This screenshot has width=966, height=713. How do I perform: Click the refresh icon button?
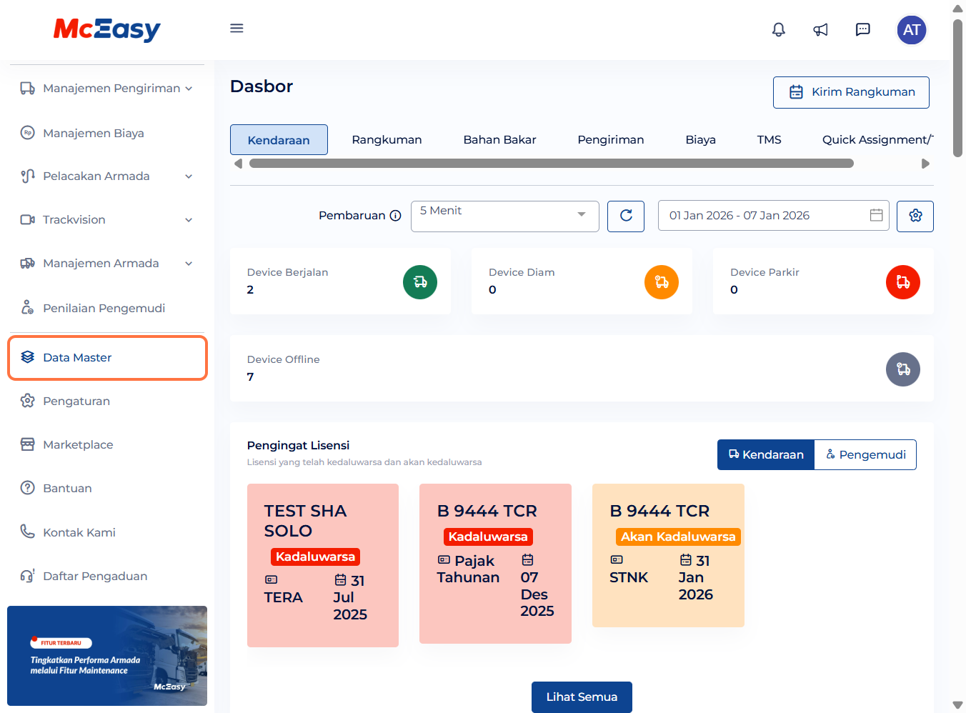(x=626, y=216)
